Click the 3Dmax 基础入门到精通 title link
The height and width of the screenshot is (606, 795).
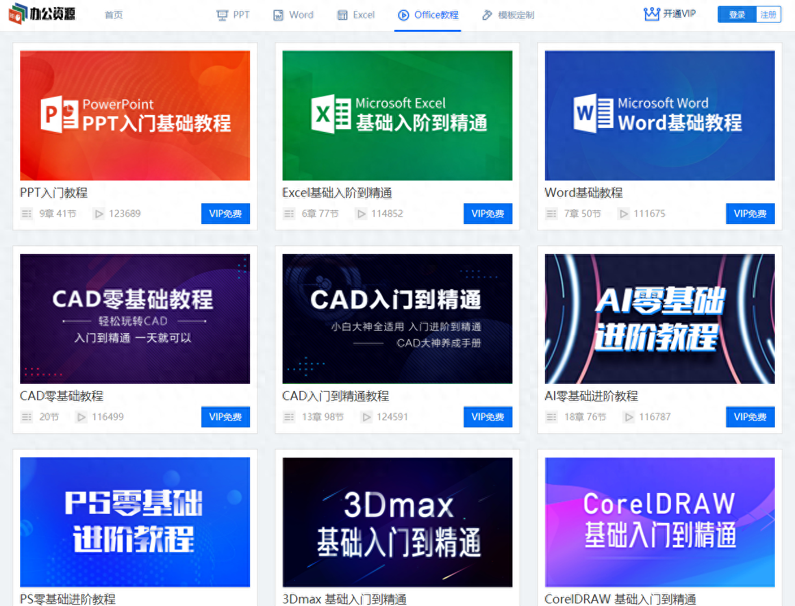[x=345, y=600]
